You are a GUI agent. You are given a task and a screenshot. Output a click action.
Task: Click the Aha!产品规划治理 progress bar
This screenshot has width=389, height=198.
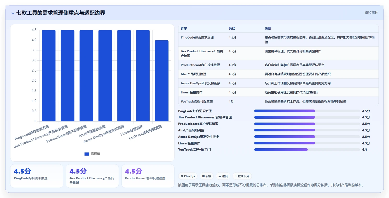[x=307, y=130]
